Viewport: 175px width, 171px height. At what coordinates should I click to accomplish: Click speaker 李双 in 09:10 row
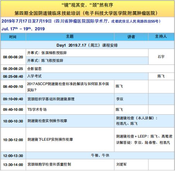pos(120,99)
